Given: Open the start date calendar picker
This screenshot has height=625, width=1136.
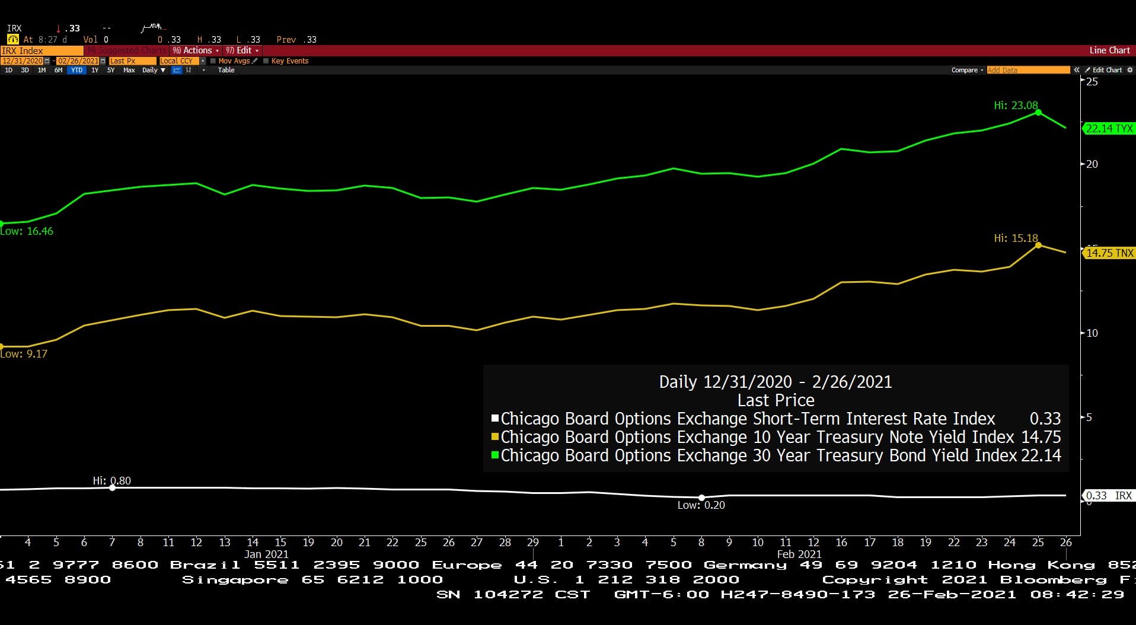Looking at the screenshot, I should (x=47, y=60).
